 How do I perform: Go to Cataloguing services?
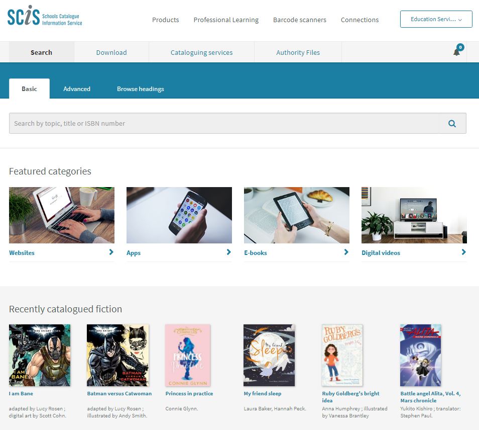202,52
